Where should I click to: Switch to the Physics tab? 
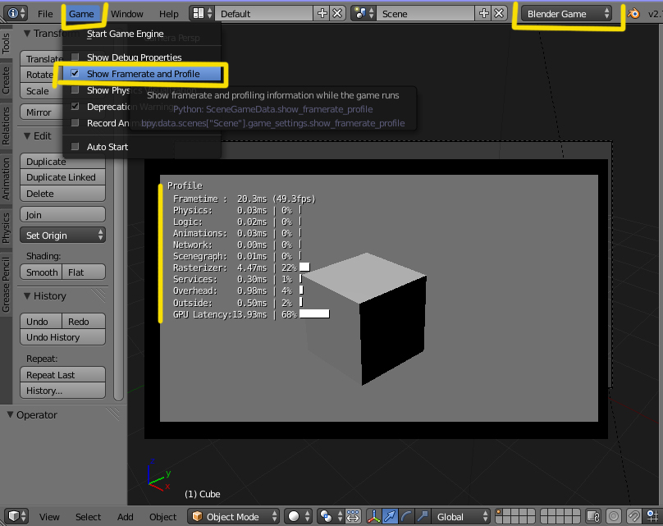click(x=6, y=227)
